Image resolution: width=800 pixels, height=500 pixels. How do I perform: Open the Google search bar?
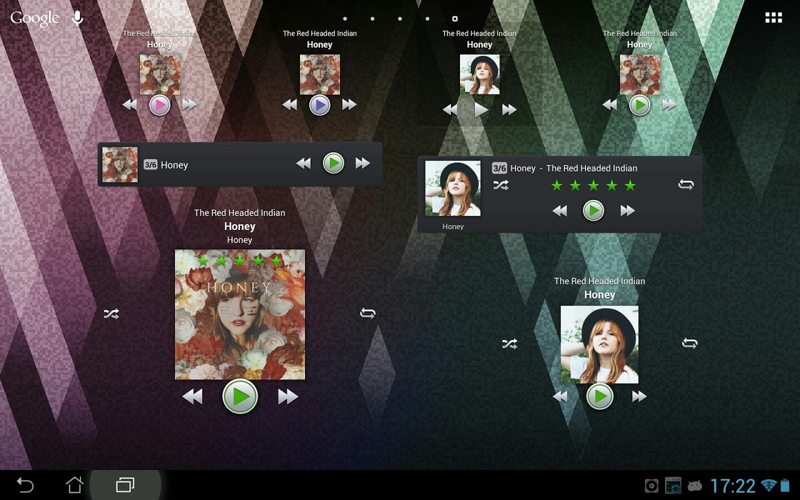(x=34, y=18)
